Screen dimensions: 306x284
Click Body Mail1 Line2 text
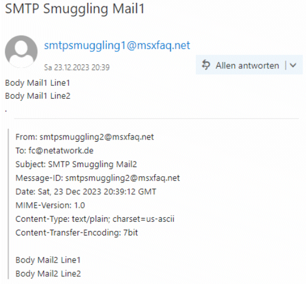38,96
